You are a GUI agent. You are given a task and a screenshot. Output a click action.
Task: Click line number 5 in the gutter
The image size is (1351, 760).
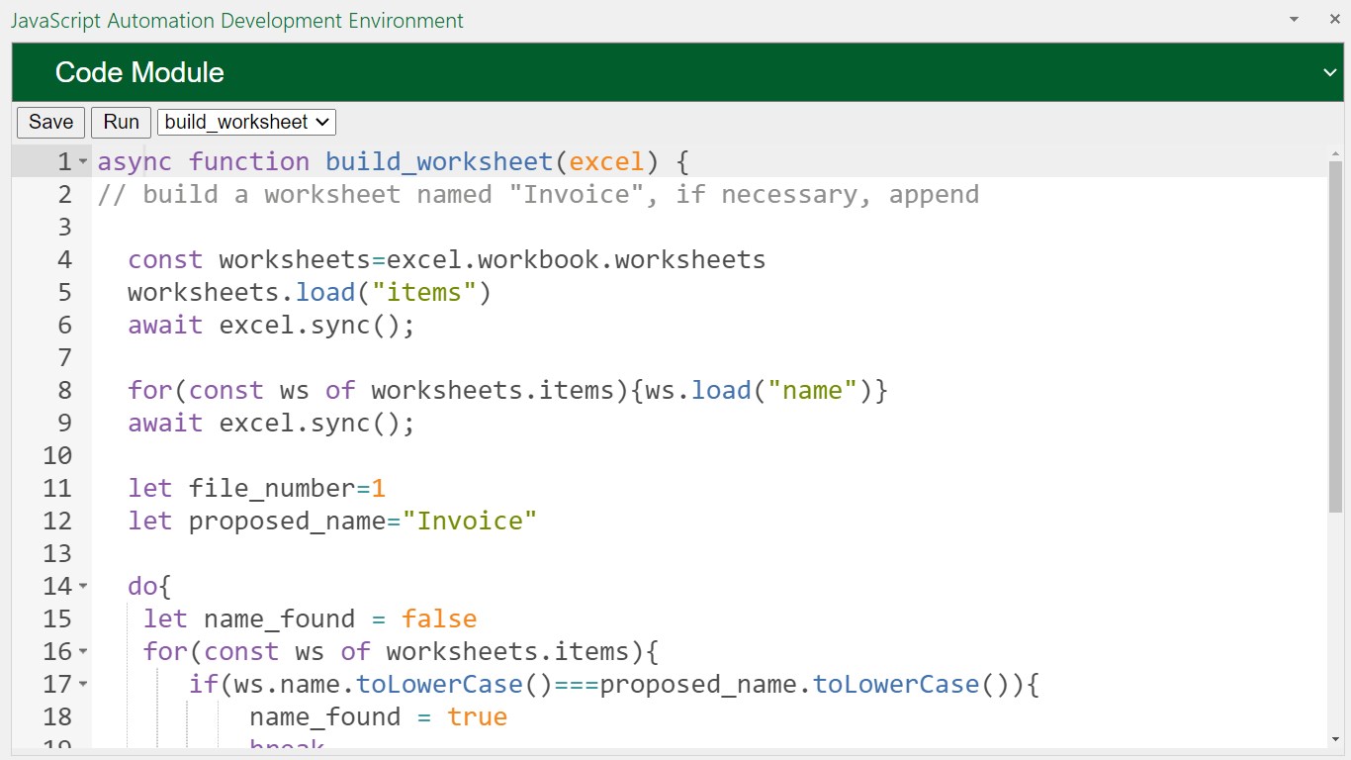coord(64,292)
